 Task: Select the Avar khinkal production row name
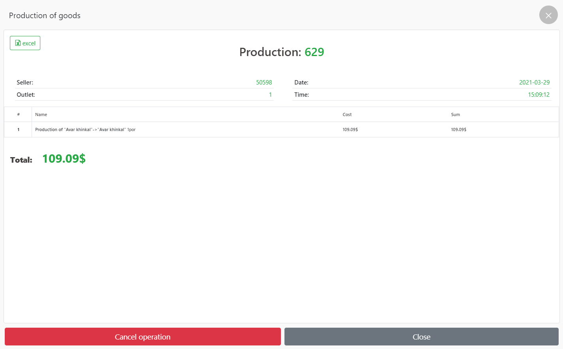tap(85, 129)
